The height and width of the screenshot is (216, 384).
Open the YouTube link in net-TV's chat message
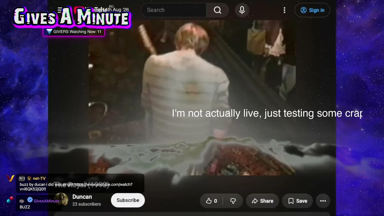(76, 187)
